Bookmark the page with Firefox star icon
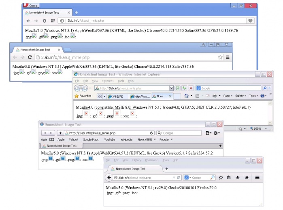The image size is (283, 210). click(x=221, y=177)
